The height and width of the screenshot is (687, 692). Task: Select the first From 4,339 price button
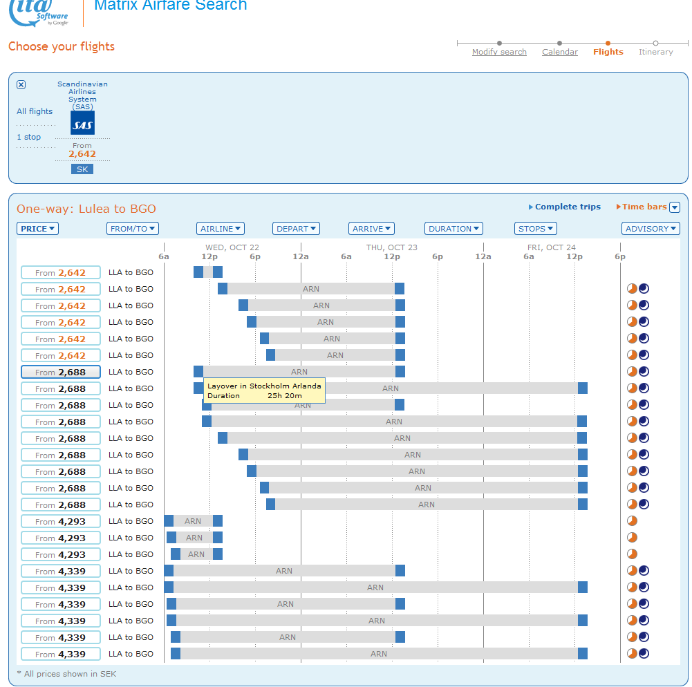tap(61, 571)
